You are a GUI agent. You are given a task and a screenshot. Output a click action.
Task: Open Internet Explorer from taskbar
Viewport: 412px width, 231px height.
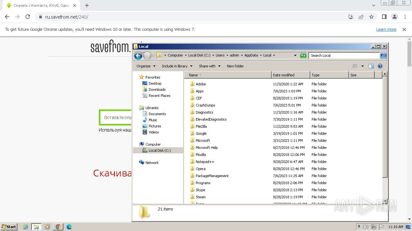tap(25, 227)
